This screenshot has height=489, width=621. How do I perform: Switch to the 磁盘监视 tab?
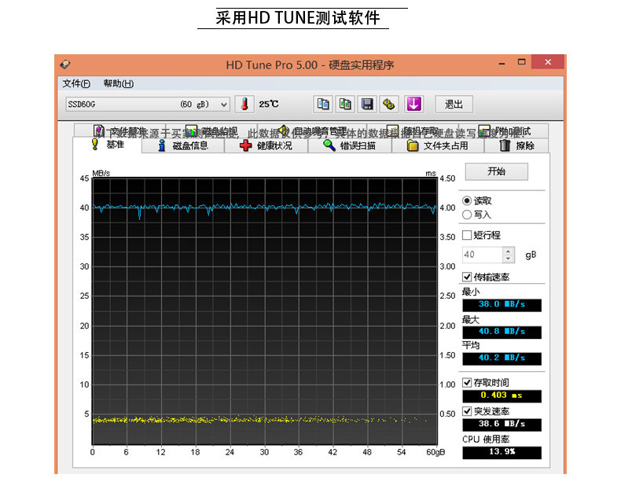pyautogui.click(x=211, y=131)
